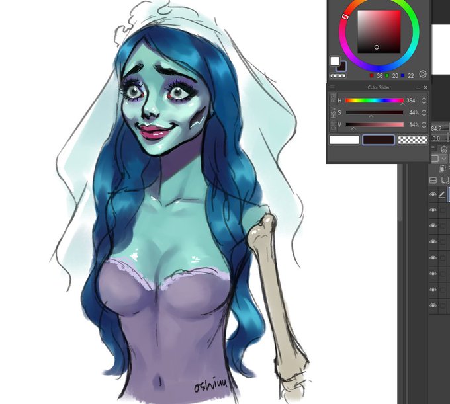Click the dotted-square layer icon above the new layer button

(x=442, y=169)
